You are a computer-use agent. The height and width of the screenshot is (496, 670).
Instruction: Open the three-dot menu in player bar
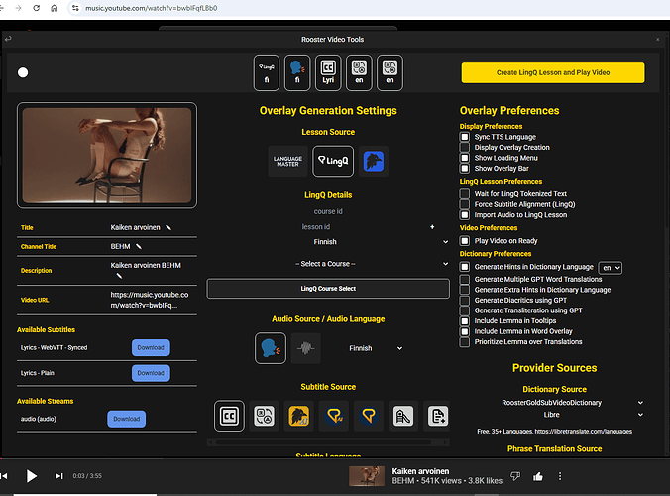pos(560,476)
